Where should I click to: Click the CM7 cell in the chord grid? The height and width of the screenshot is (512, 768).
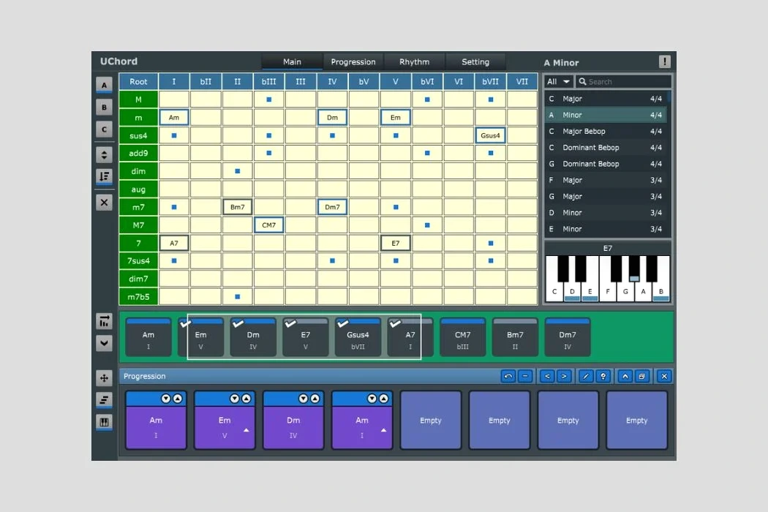coord(268,225)
